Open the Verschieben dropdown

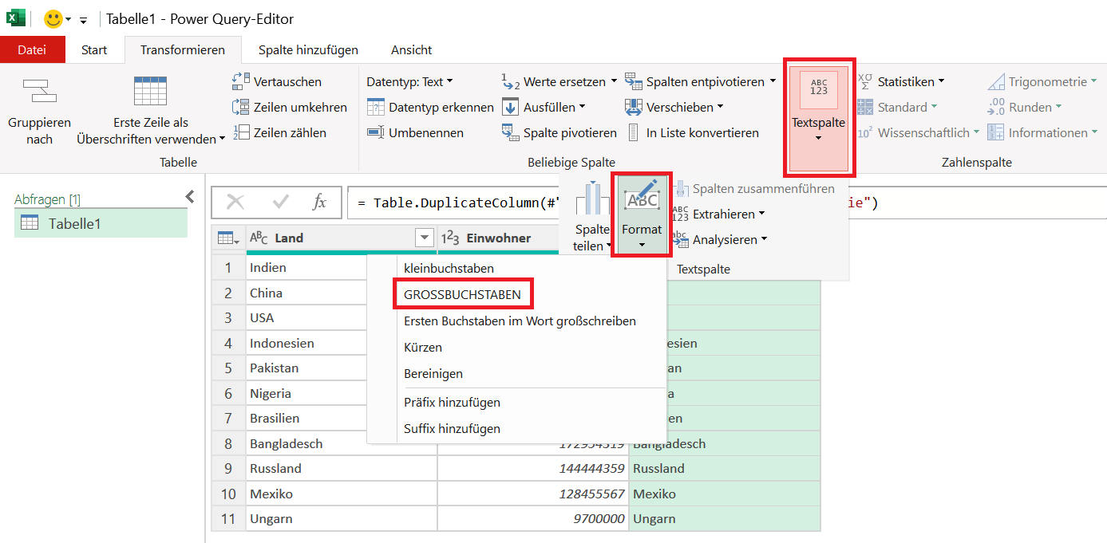(674, 107)
